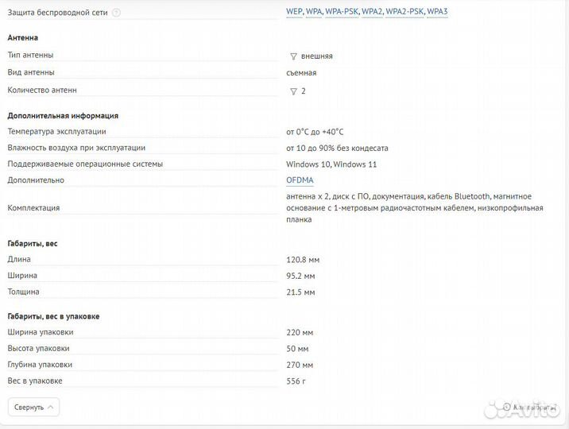Click the filter icon next to внешняя
The height and width of the screenshot is (429, 569).
click(293, 56)
